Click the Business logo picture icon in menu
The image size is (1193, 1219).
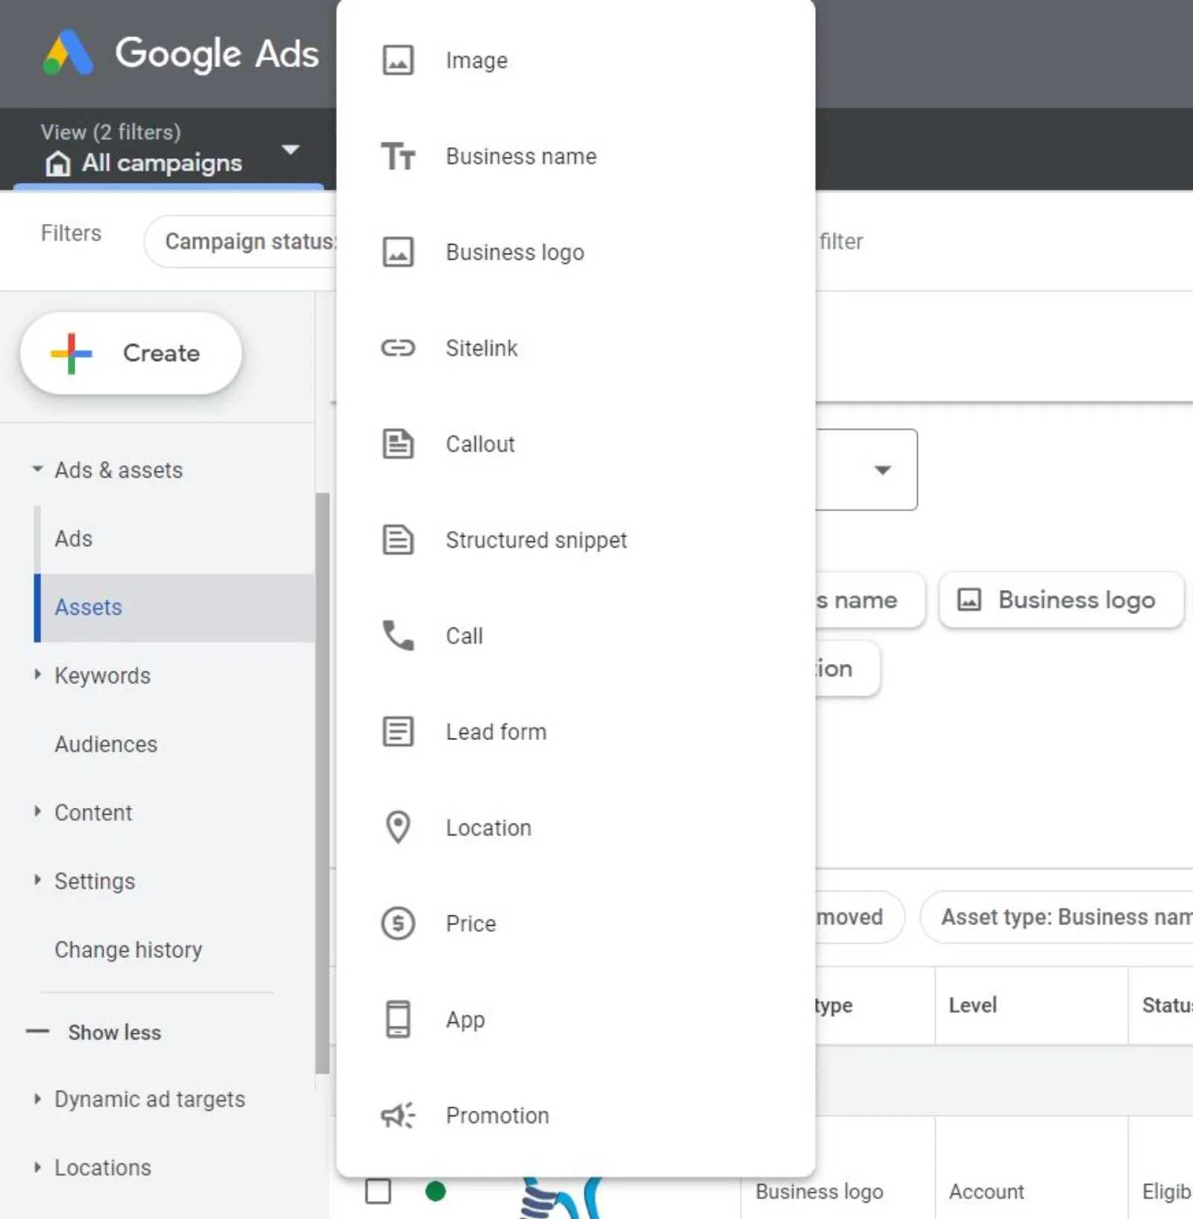[x=398, y=252]
